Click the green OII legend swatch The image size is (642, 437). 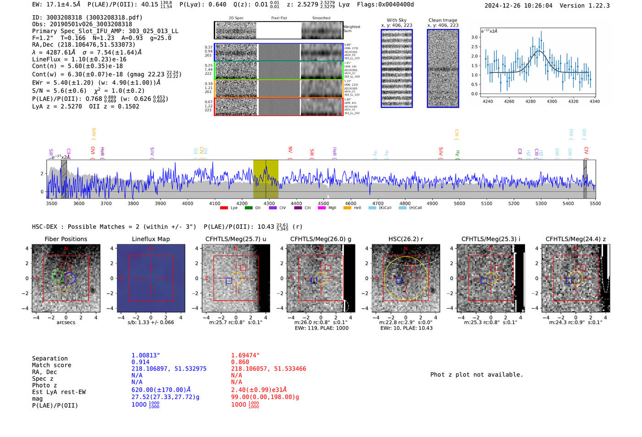click(x=249, y=208)
